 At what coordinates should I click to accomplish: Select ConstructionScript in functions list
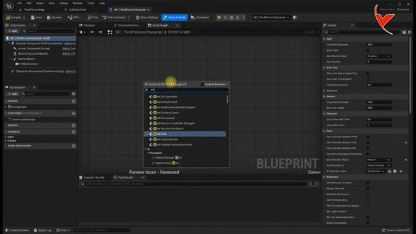tap(23, 120)
